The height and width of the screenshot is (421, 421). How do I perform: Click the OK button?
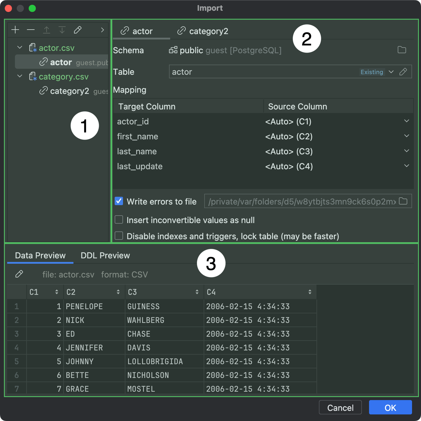click(x=390, y=407)
